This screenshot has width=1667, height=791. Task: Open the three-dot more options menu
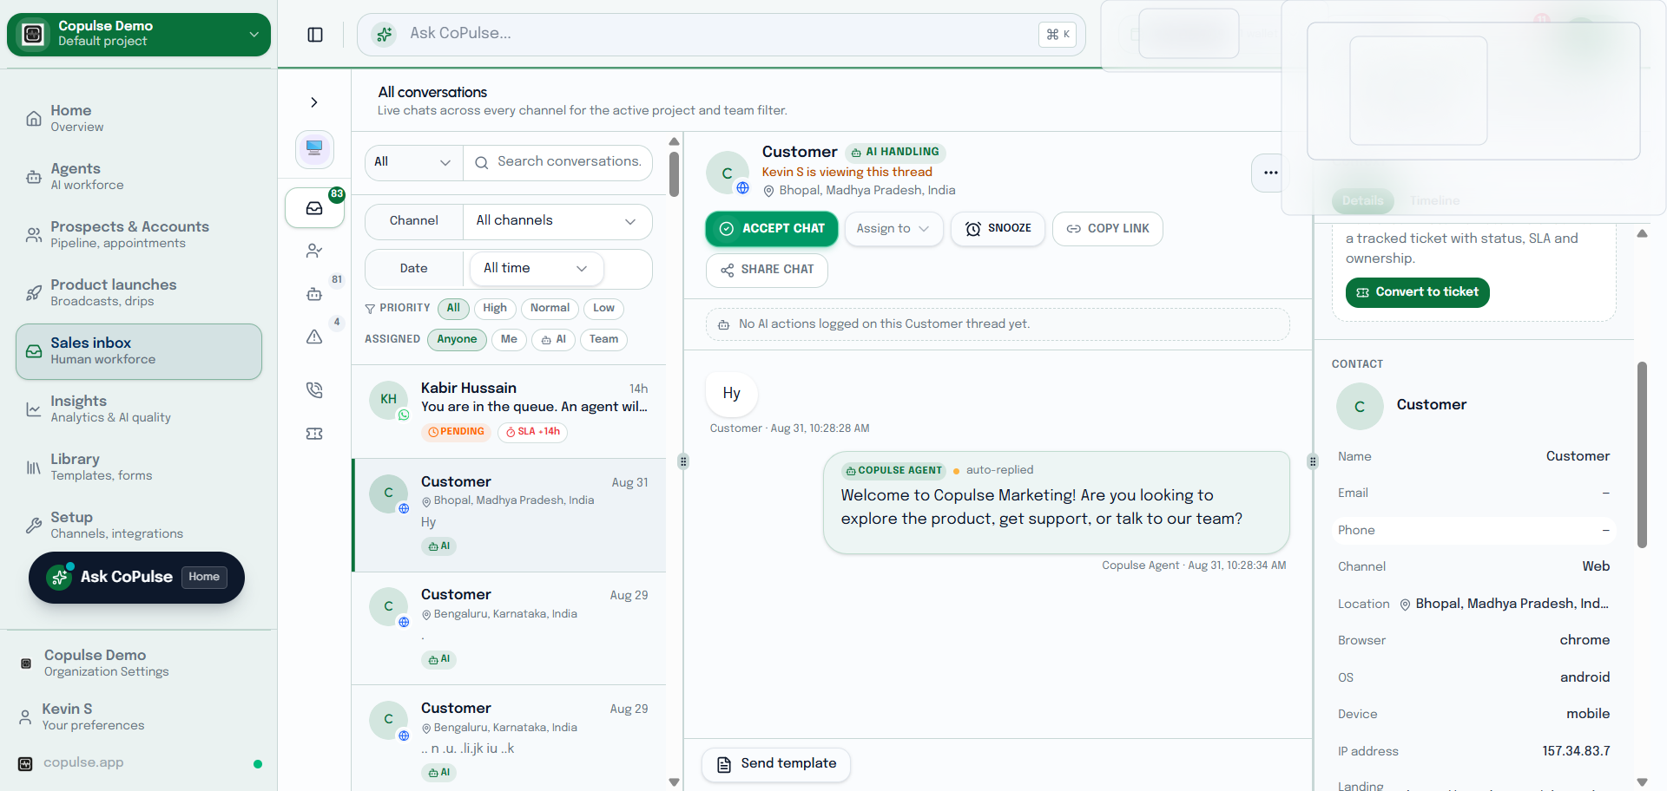point(1271,173)
